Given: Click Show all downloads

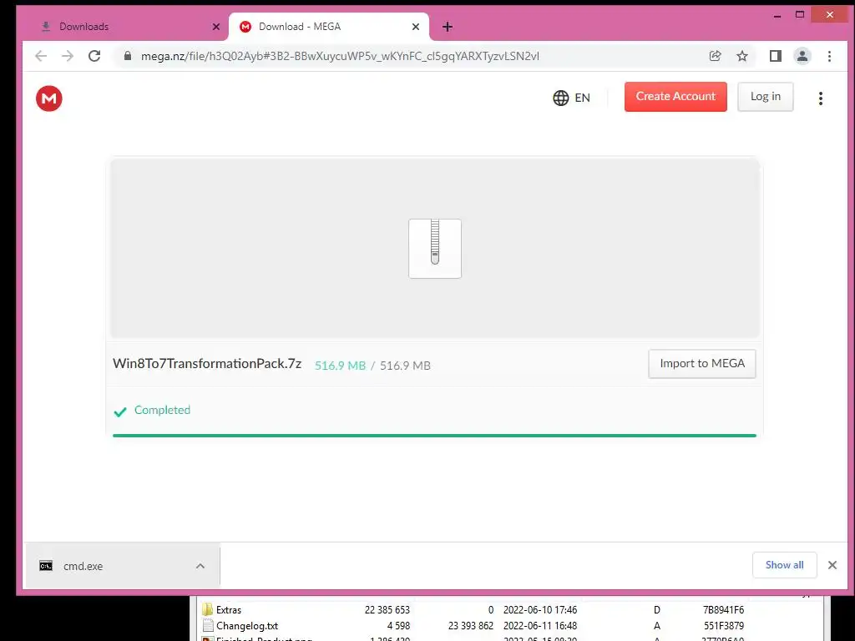Looking at the screenshot, I should pos(784,565).
